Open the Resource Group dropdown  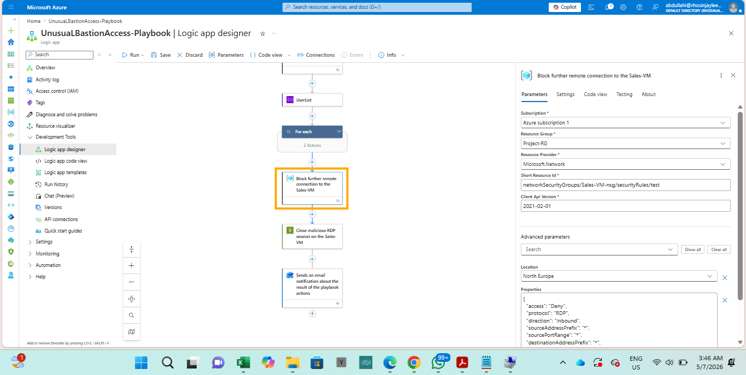625,144
